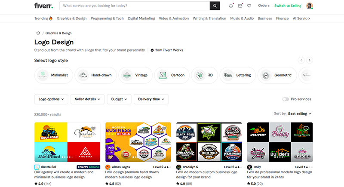344x187 pixels.
Task: Click the Brooklyn S seller avatar
Action: (178, 167)
